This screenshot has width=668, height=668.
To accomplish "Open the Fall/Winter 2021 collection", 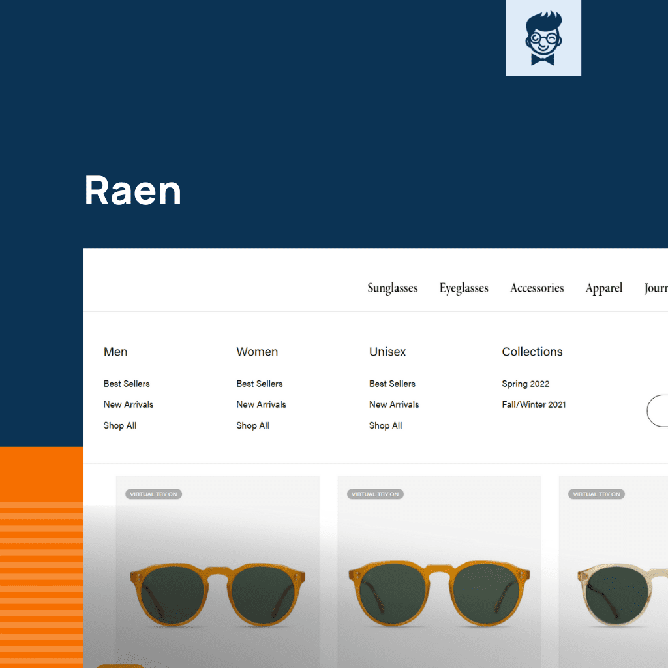I will coord(534,404).
